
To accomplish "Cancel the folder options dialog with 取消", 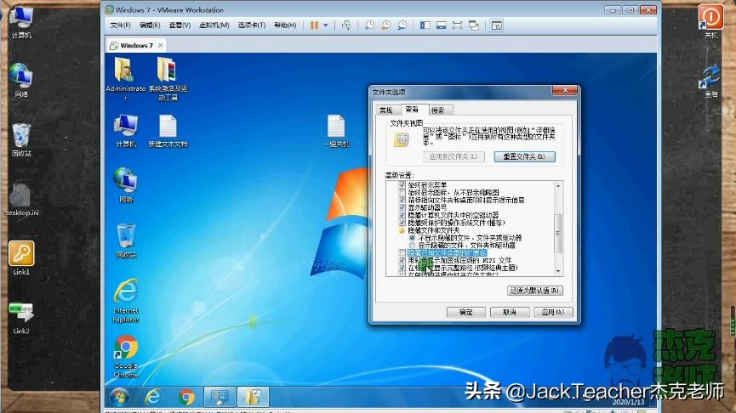I will point(510,312).
